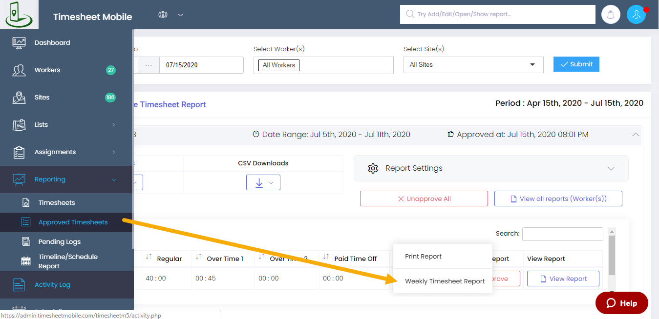Collapse the Reporting menu chevron
Screen dimensions: 659x319
114,179
